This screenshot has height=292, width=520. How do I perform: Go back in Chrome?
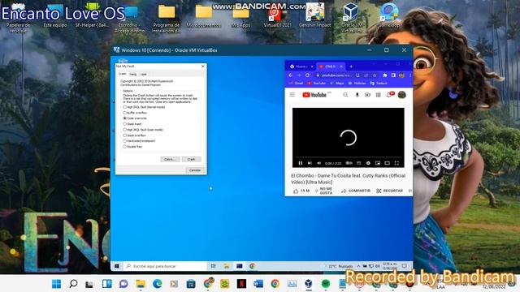click(291, 75)
